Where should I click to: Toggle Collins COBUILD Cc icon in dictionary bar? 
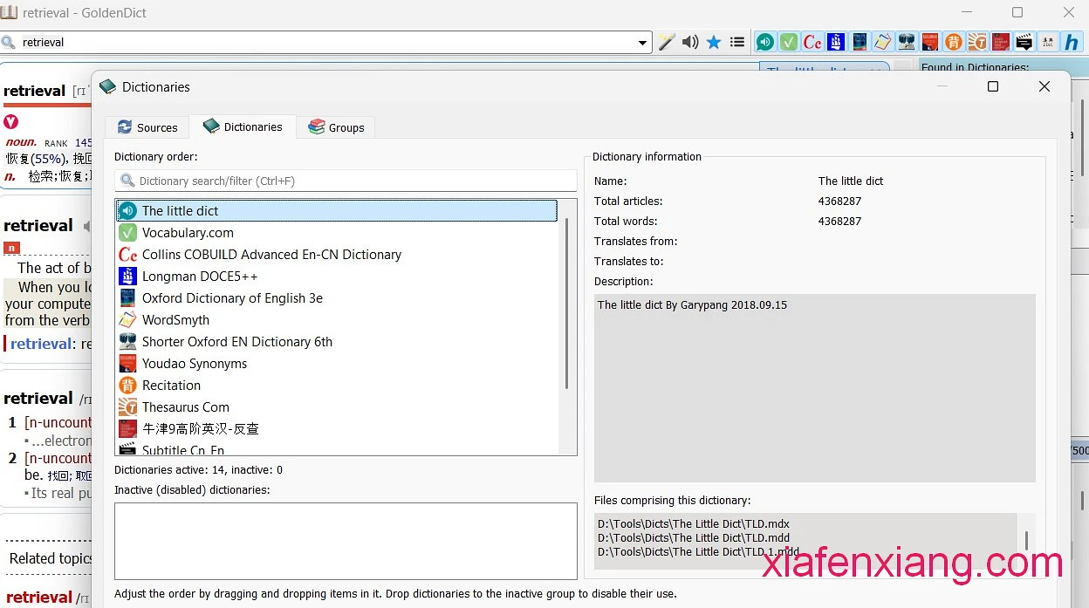[812, 42]
